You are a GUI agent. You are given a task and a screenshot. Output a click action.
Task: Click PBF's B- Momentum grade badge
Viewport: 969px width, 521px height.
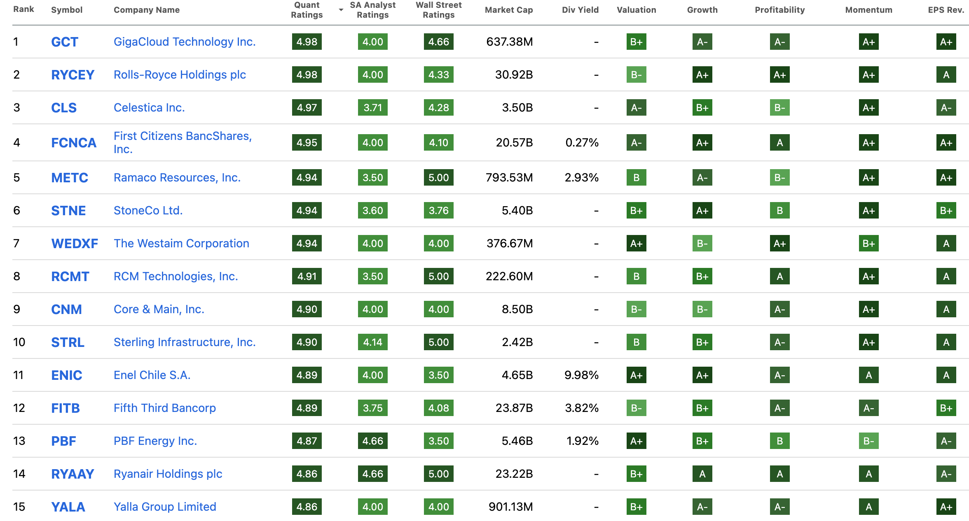pos(868,441)
